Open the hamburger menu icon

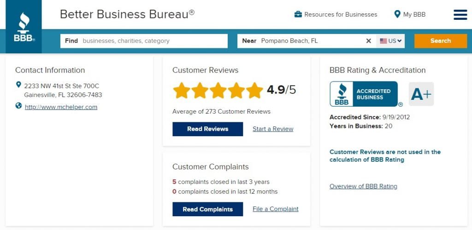[460, 15]
